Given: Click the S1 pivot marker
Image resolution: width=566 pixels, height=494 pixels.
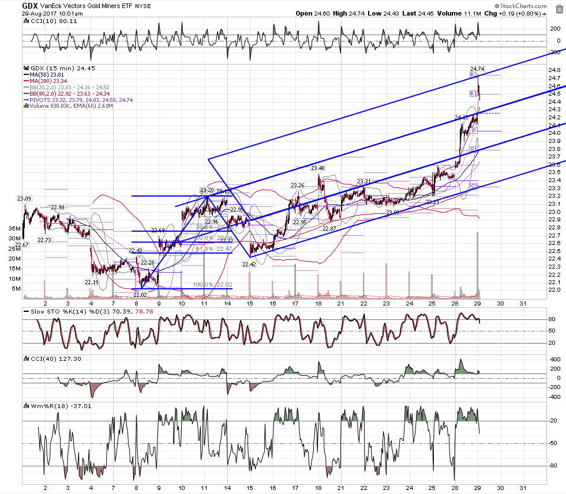Looking at the screenshot, I should (474, 149).
